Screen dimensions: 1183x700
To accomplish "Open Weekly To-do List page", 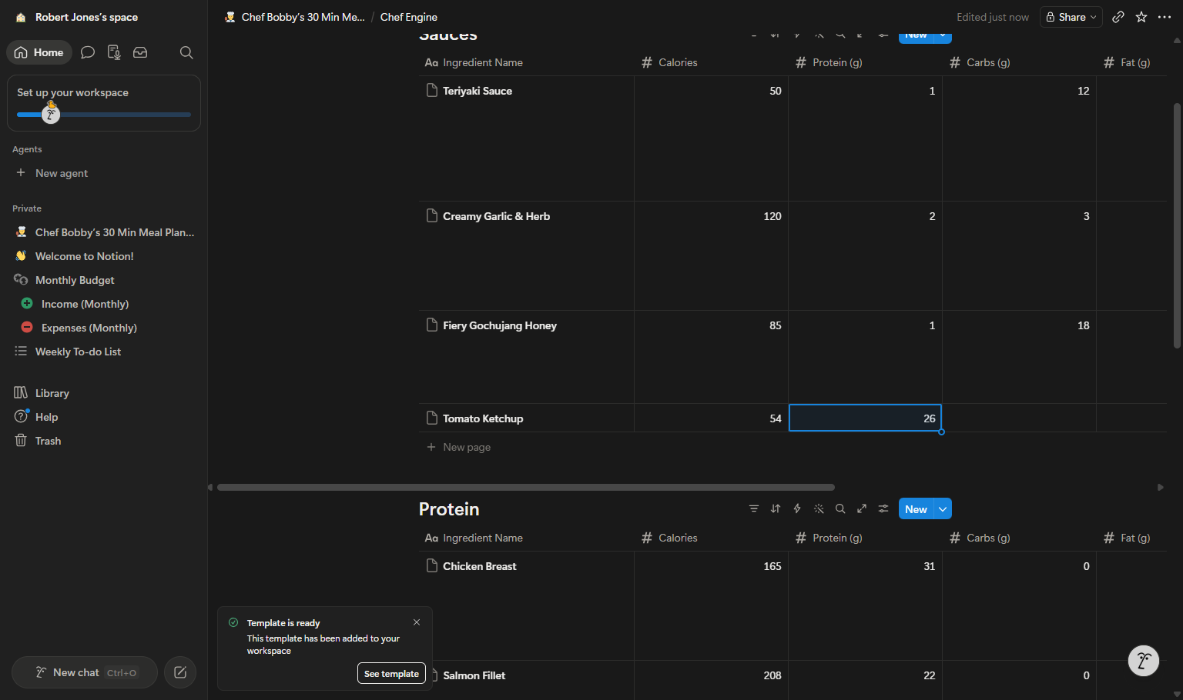I will click(x=104, y=352).
